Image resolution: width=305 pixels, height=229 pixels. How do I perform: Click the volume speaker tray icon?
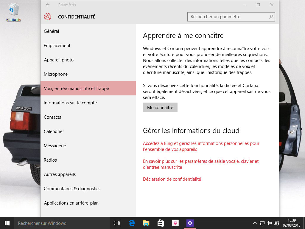coord(269,223)
